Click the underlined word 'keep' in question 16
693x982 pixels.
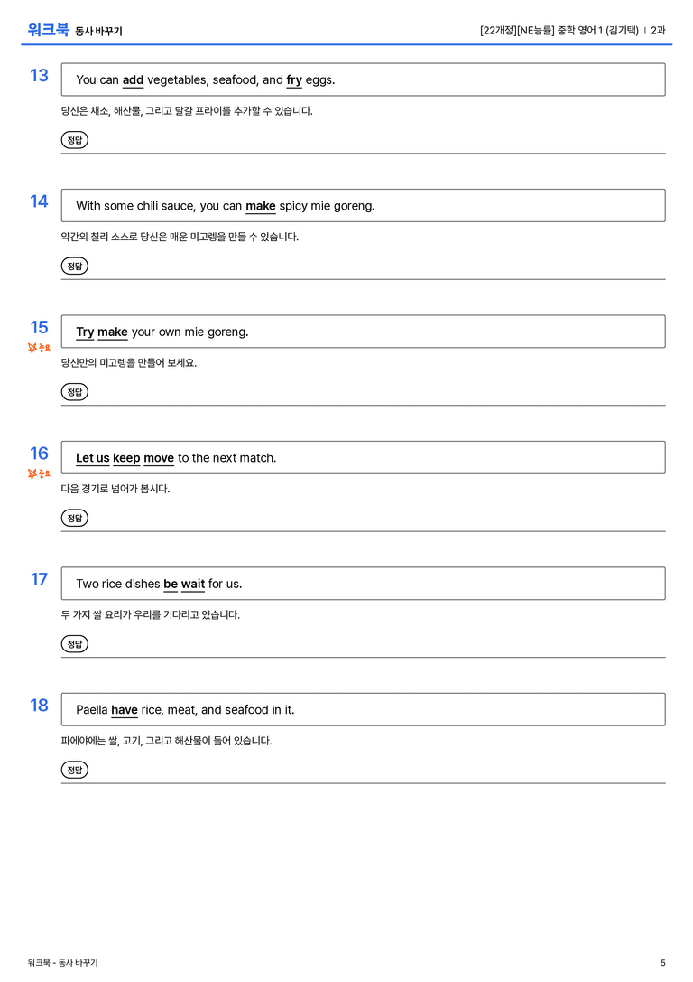pyautogui.click(x=126, y=458)
